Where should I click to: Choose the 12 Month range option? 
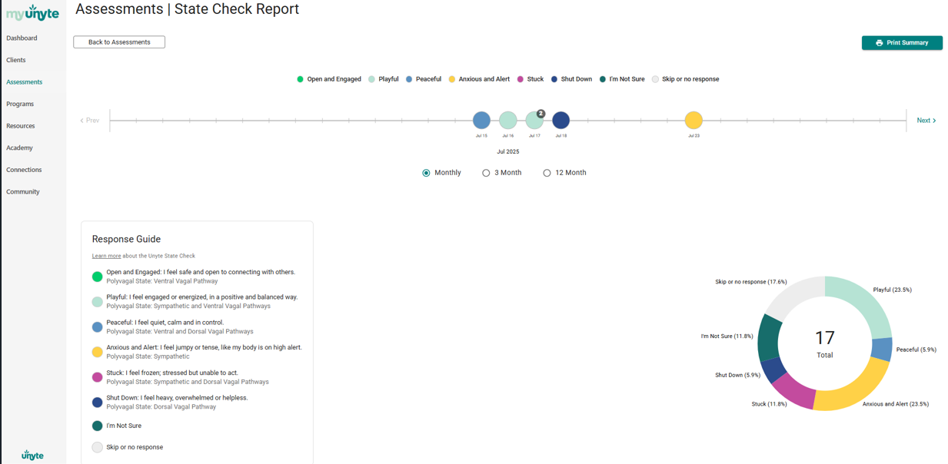(x=547, y=173)
